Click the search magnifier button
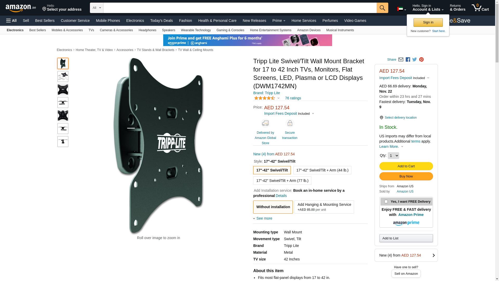The width and height of the screenshot is (499, 281). [x=382, y=8]
